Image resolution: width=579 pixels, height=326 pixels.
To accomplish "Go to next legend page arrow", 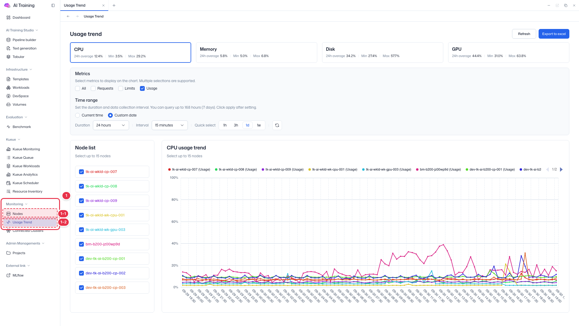I will tap(561, 170).
